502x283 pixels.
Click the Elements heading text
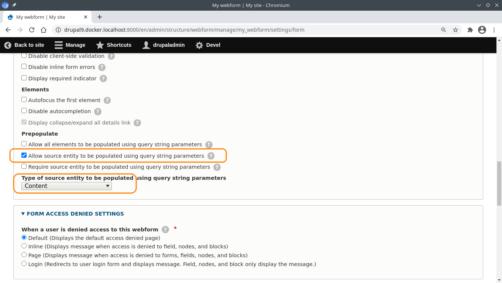[35, 90]
